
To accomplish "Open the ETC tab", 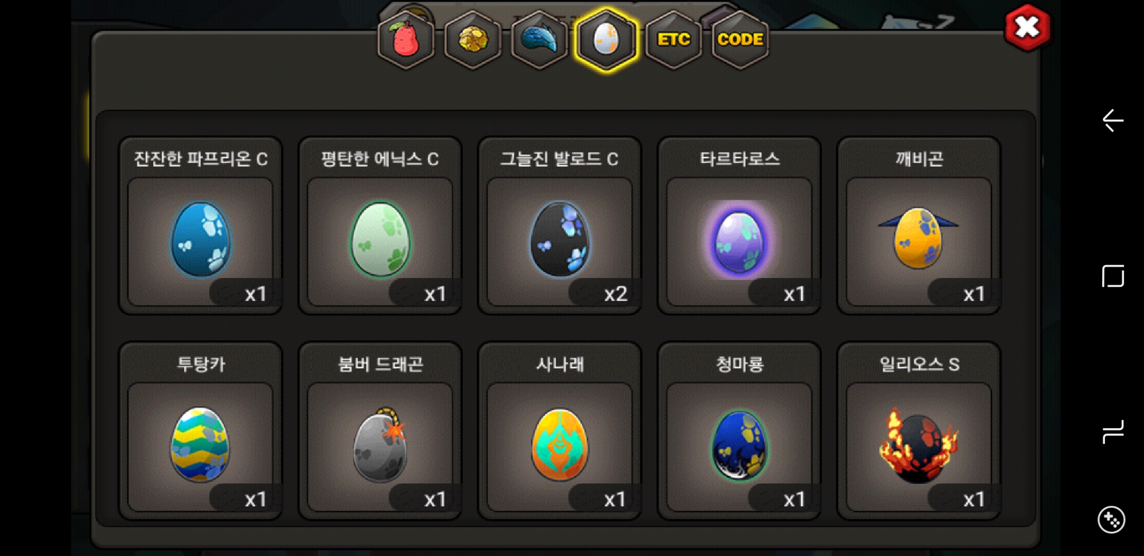I will point(674,40).
